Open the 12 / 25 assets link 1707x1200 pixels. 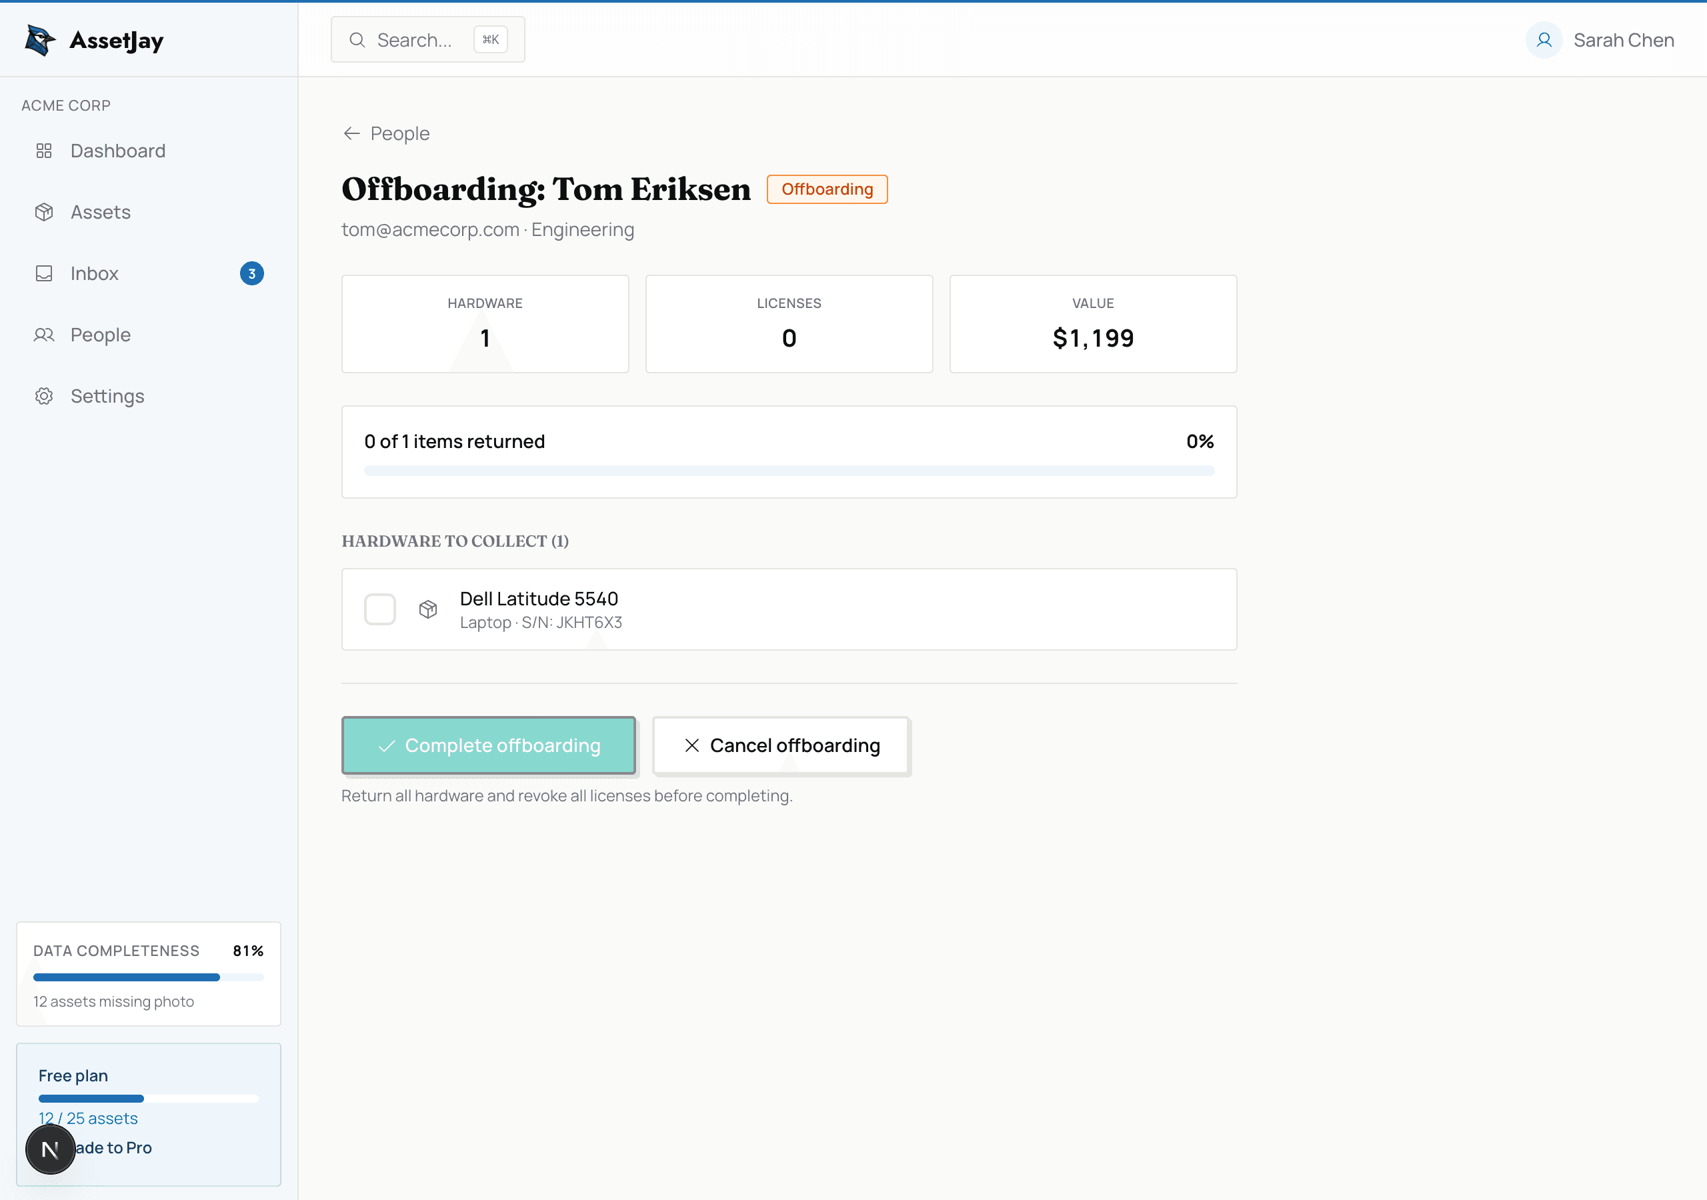[x=88, y=1117]
